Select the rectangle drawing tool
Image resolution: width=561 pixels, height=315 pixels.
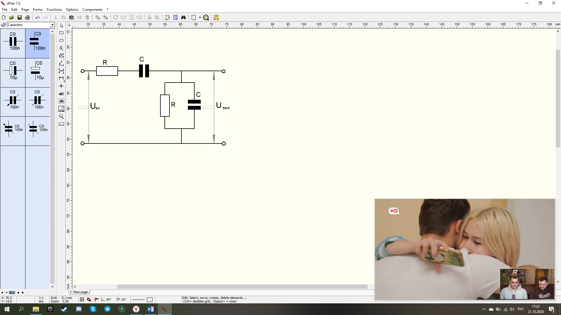(61, 33)
